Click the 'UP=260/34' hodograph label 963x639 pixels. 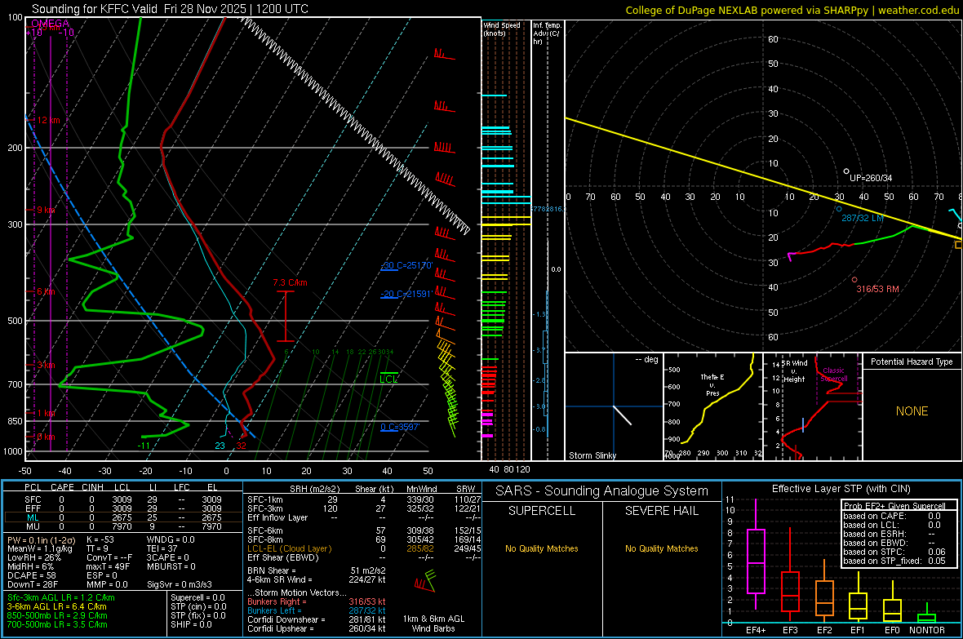871,178
